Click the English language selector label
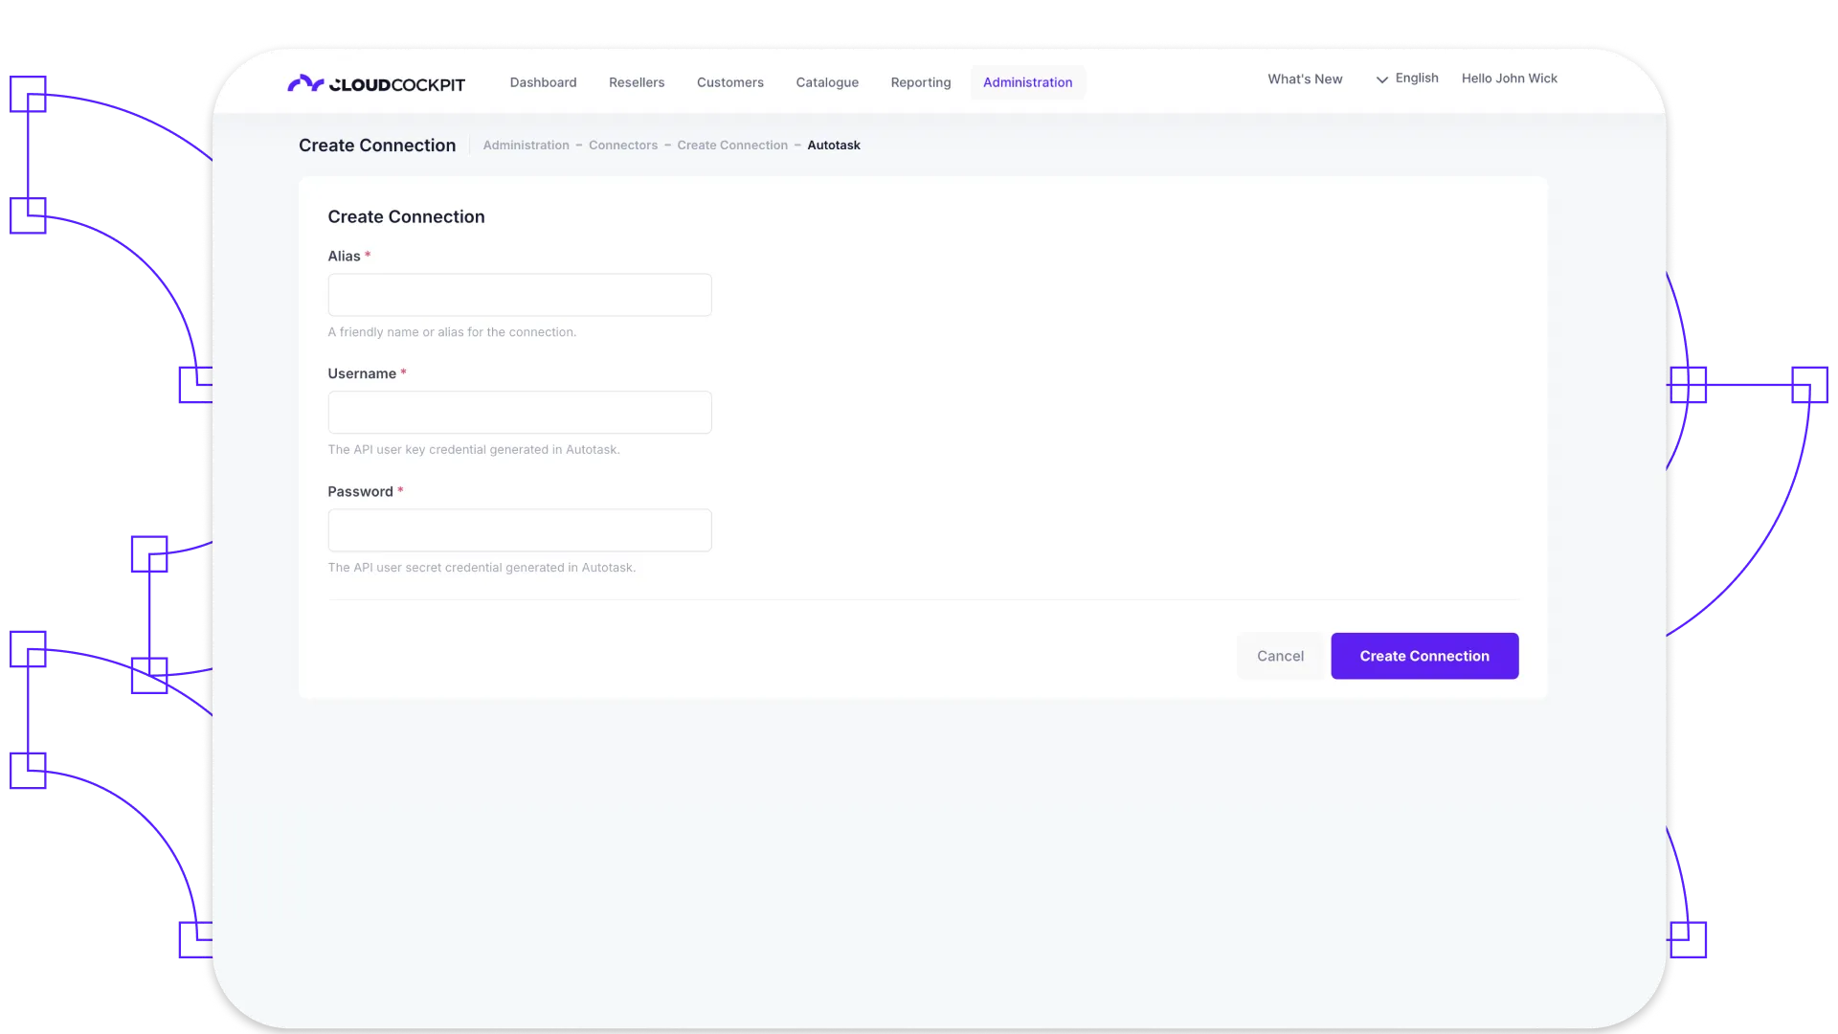This screenshot has width=1838, height=1034. click(x=1416, y=79)
